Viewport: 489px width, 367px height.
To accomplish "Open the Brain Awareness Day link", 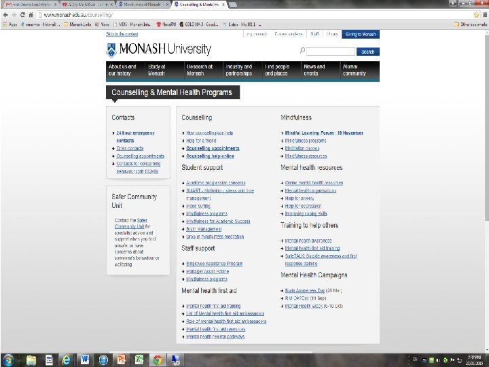I will coord(305,291).
